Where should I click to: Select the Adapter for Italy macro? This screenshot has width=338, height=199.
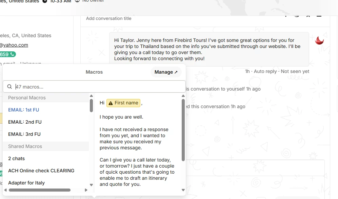pyautogui.click(x=26, y=183)
